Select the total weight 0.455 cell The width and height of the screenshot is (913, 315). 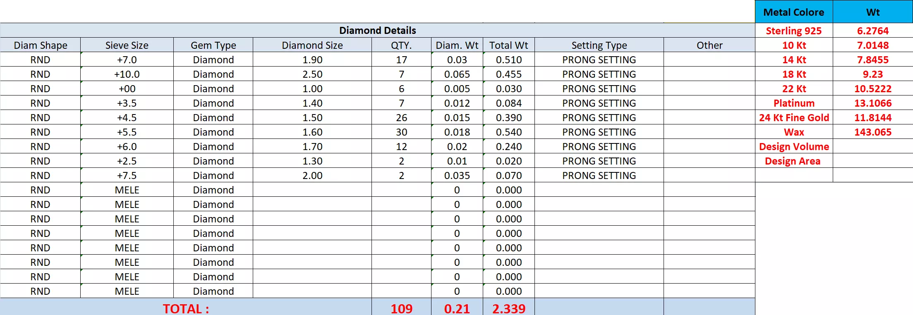click(508, 74)
